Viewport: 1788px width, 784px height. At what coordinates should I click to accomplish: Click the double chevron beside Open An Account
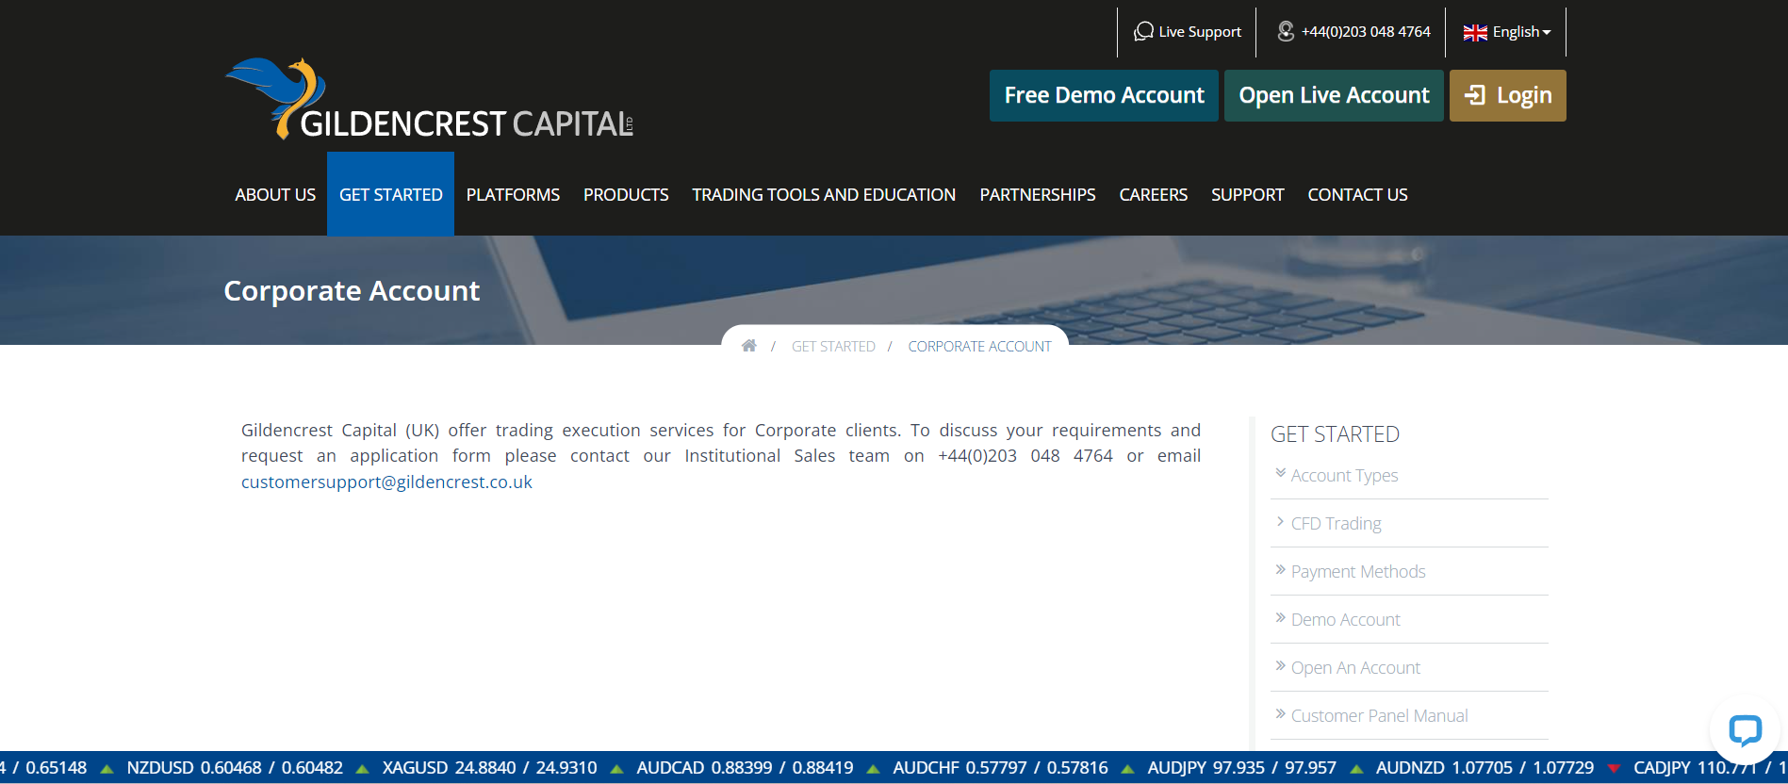tap(1280, 666)
